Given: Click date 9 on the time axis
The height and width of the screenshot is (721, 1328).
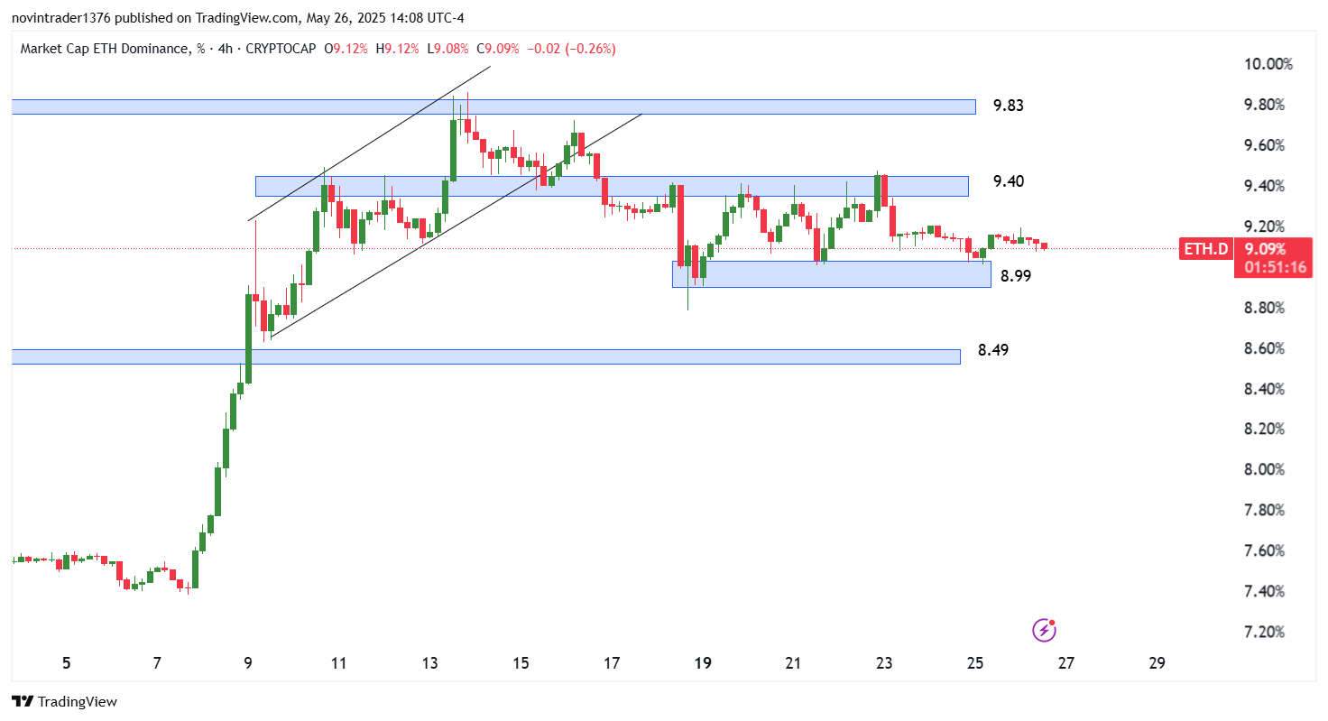Looking at the screenshot, I should tap(248, 663).
